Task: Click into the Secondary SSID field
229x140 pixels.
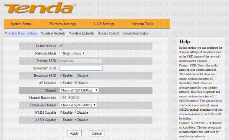Action: [x=81, y=68]
